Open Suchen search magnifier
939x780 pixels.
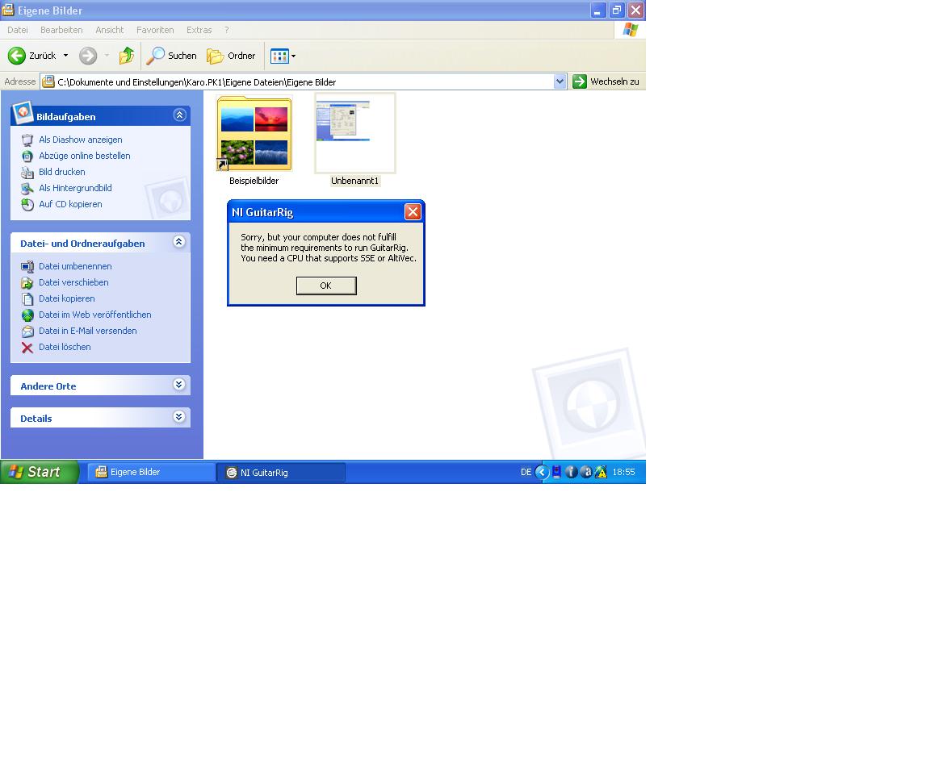[155, 56]
